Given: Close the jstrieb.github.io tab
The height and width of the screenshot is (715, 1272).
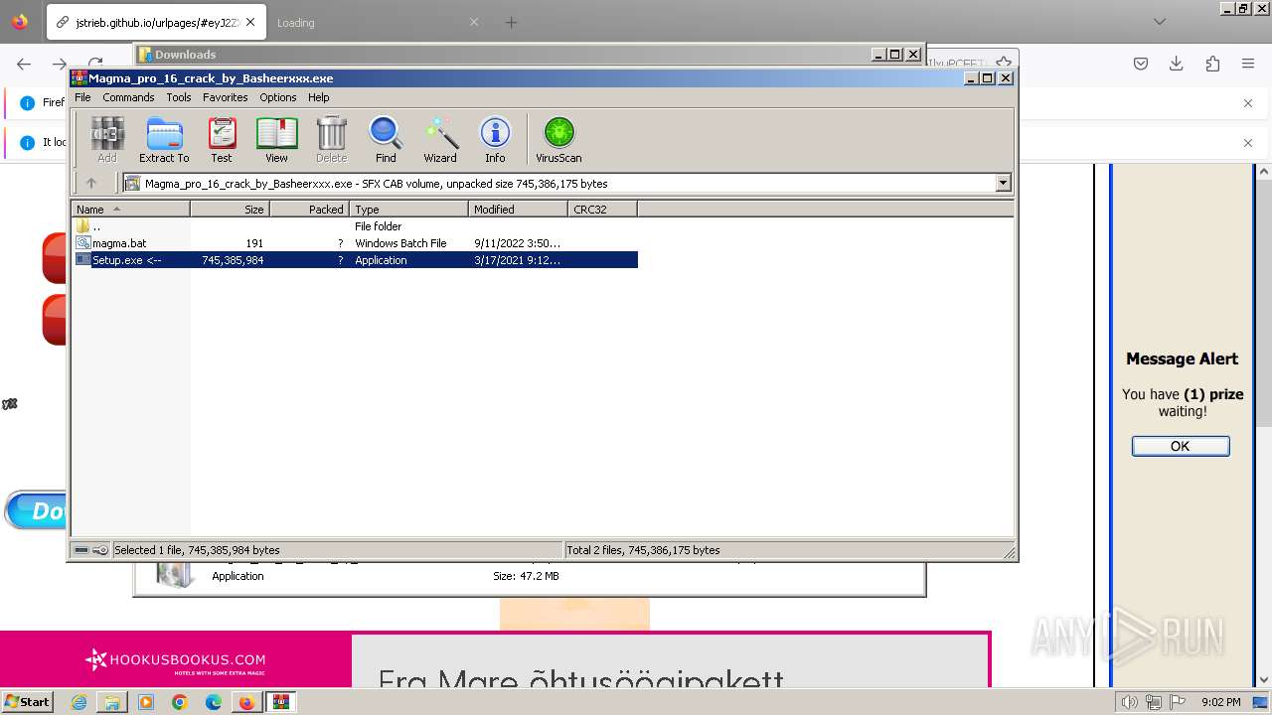Looking at the screenshot, I should (249, 22).
